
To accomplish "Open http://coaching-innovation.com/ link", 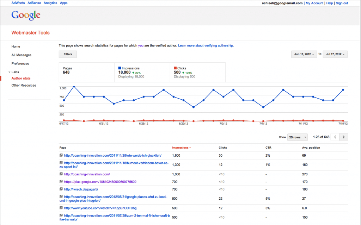I will pos(87,174).
